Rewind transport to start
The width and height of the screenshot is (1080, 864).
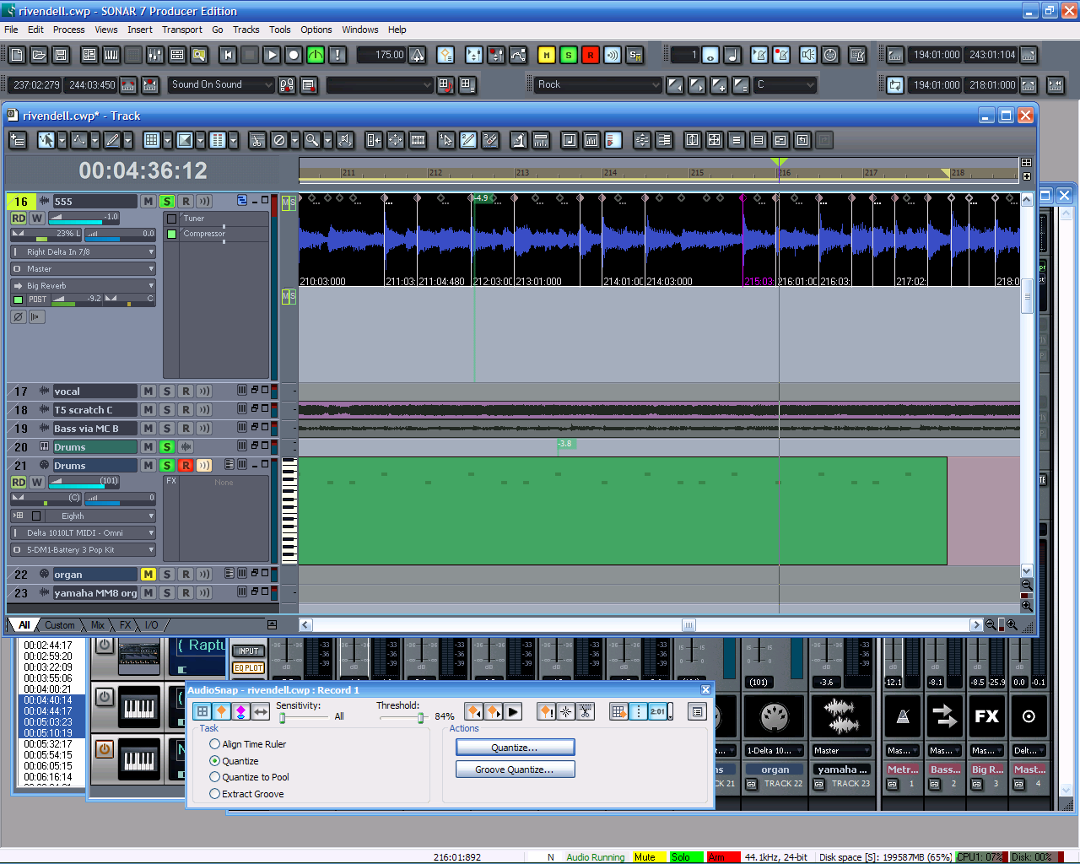coord(228,55)
